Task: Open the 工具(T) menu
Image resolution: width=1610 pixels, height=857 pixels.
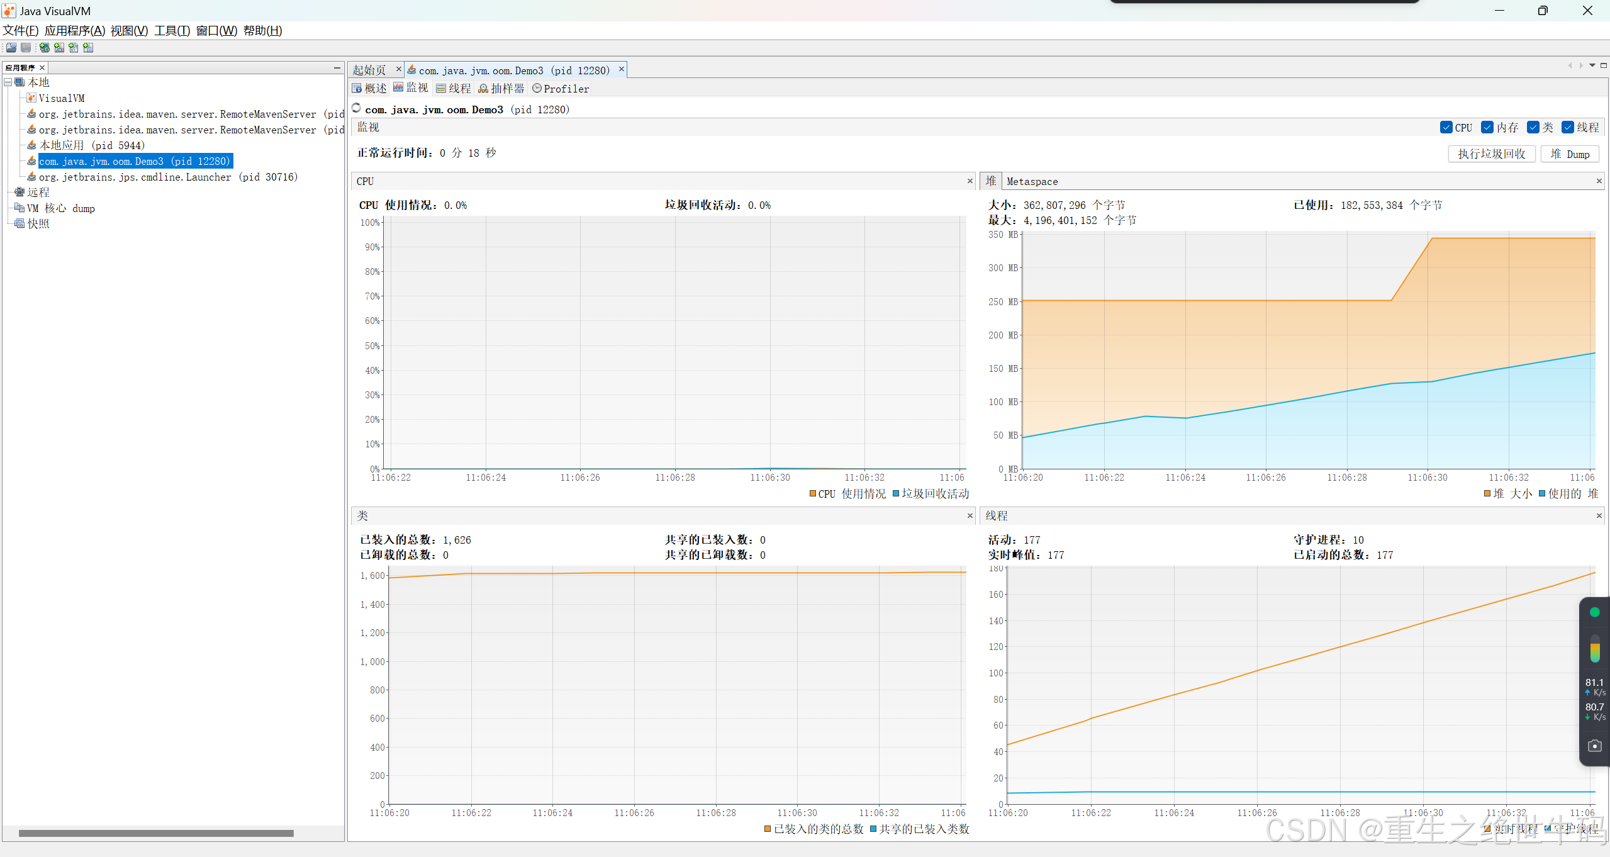Action: [172, 31]
